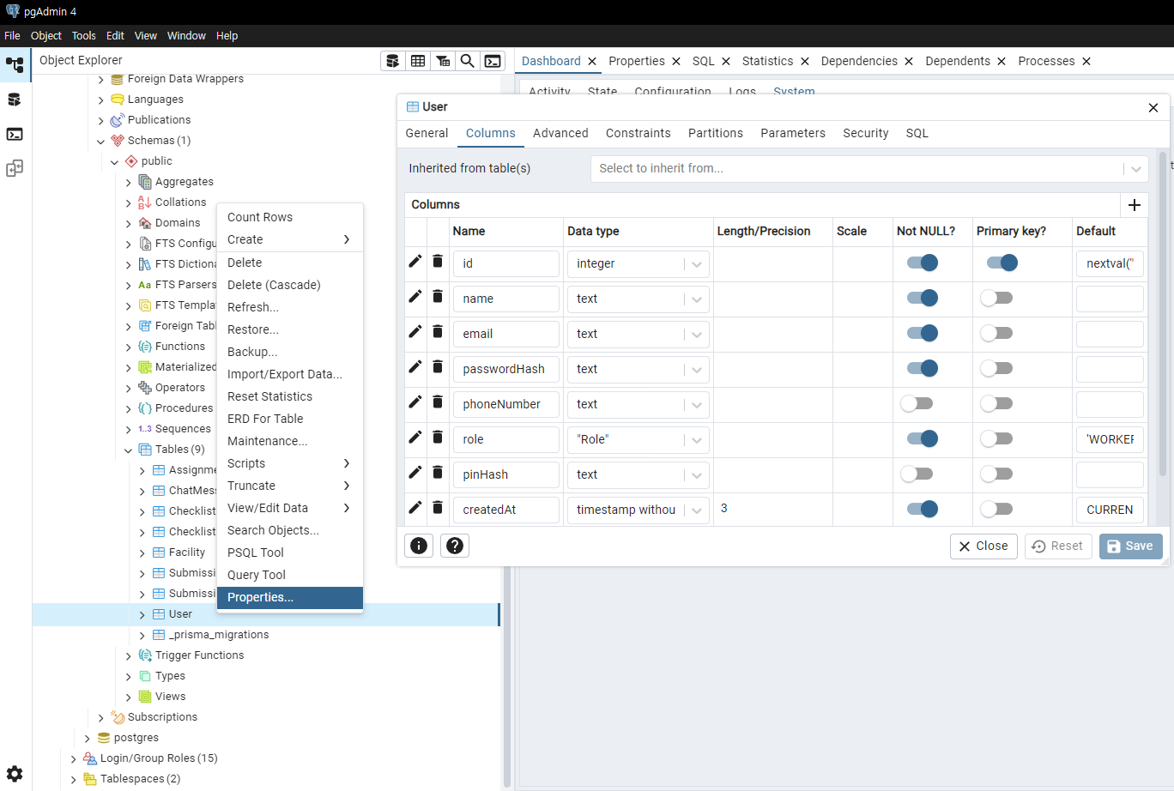Close the Statistics tab with its X
1174x791 pixels.
click(804, 62)
